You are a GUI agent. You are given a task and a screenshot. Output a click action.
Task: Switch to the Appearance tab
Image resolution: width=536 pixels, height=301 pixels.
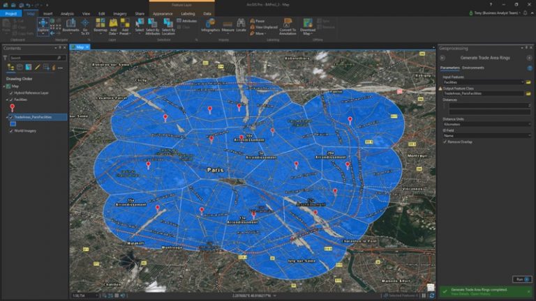(x=163, y=14)
